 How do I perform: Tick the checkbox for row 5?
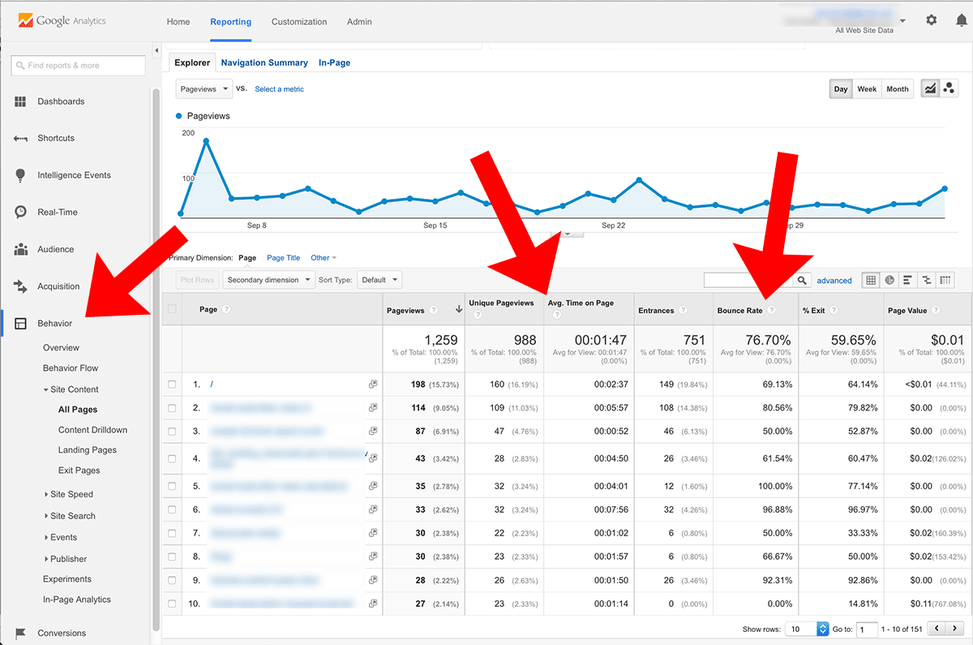point(172,486)
